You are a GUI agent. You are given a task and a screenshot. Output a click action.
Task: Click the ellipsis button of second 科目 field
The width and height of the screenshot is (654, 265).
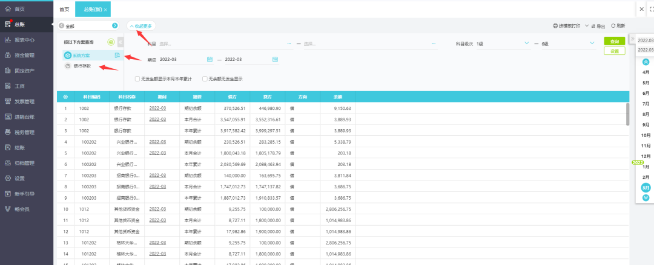click(x=434, y=43)
